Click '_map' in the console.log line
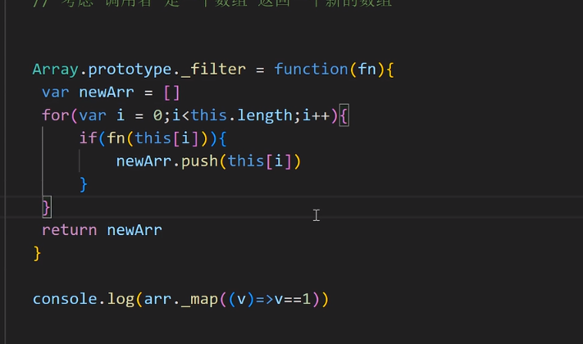The image size is (583, 344). tap(199, 300)
